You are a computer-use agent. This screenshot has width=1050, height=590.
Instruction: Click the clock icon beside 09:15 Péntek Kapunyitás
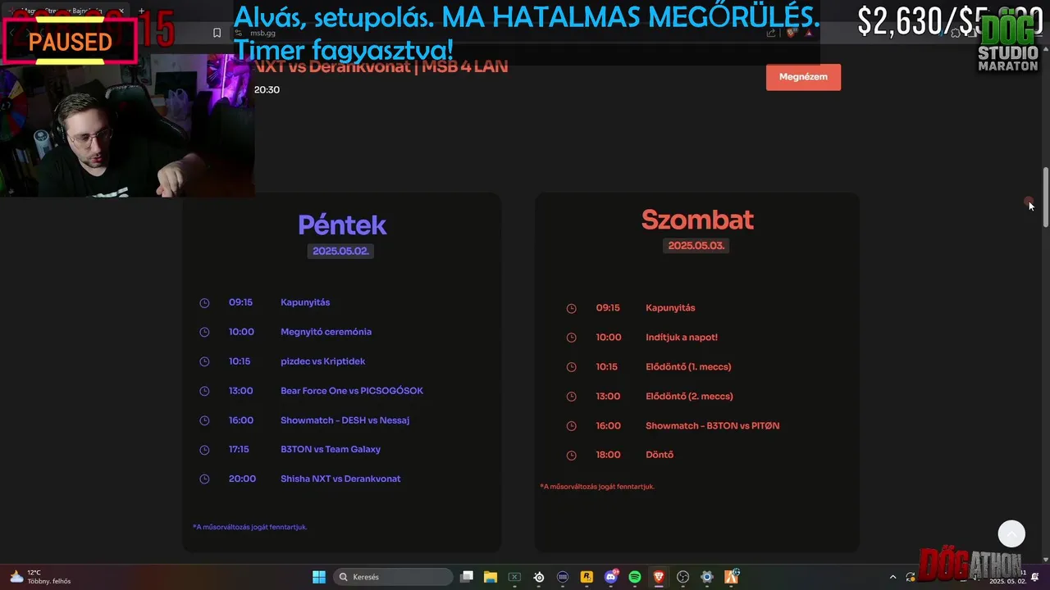(204, 303)
